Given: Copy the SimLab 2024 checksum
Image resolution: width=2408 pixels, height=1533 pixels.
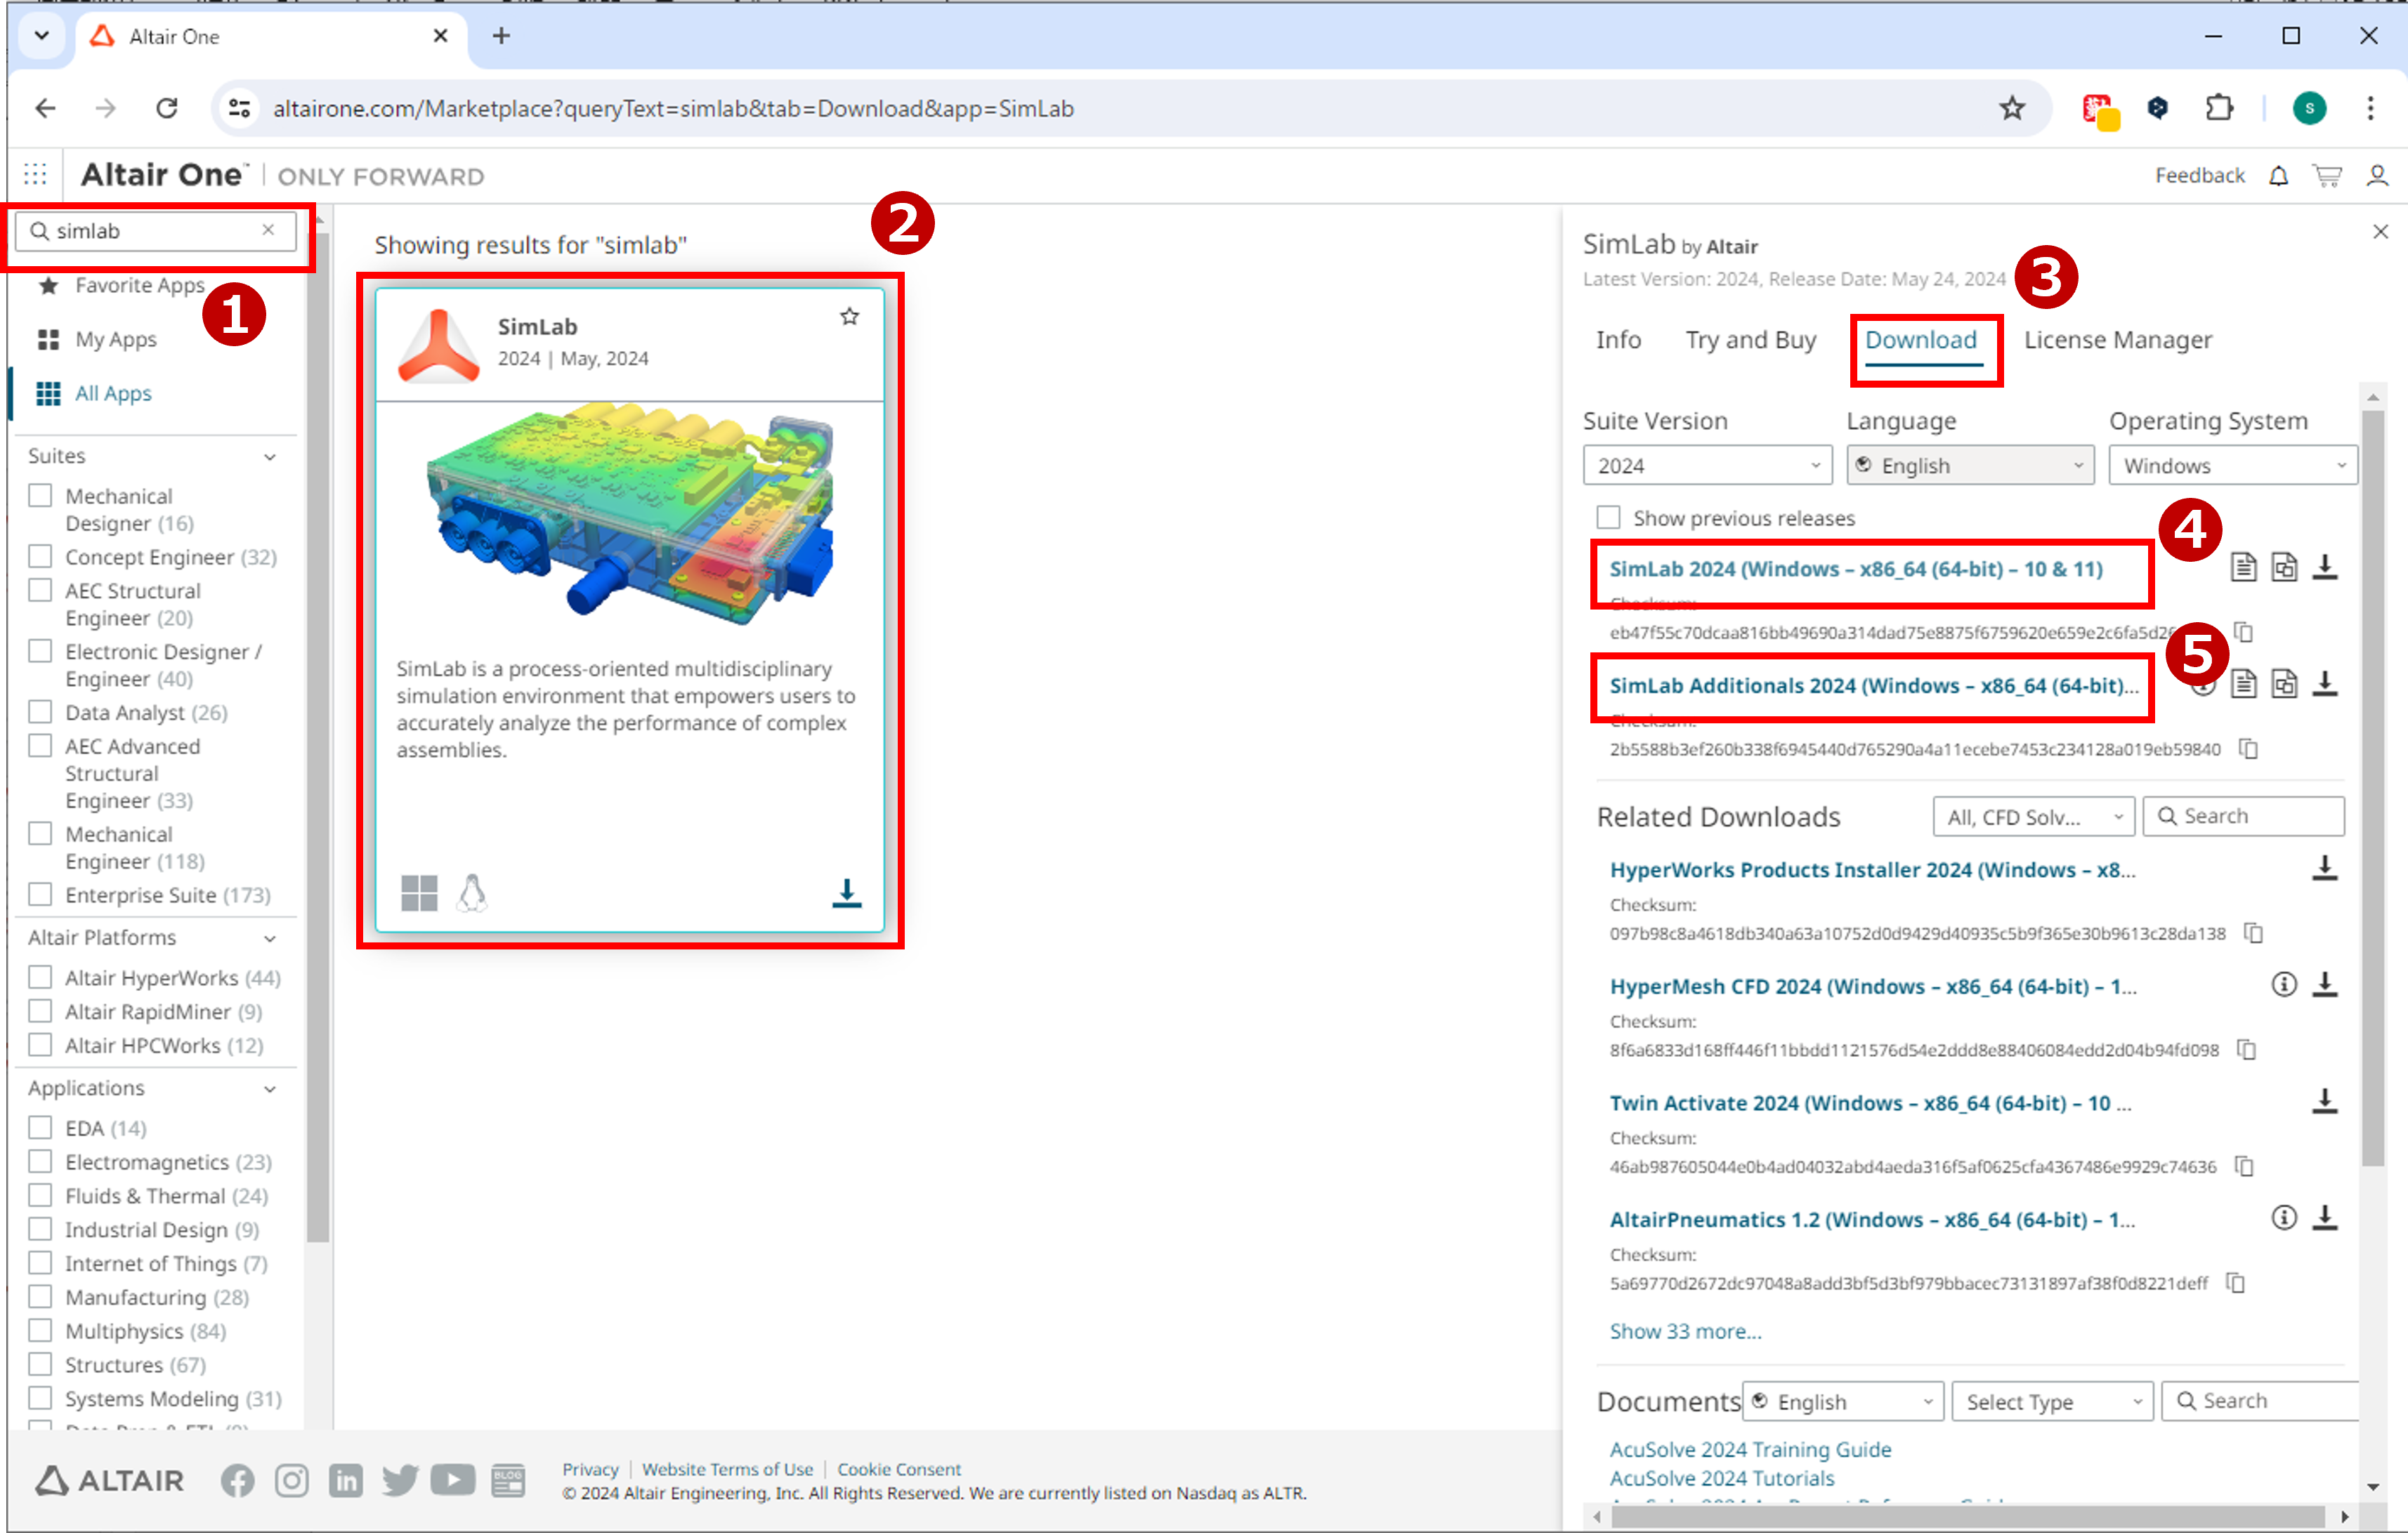Looking at the screenshot, I should [x=2243, y=632].
